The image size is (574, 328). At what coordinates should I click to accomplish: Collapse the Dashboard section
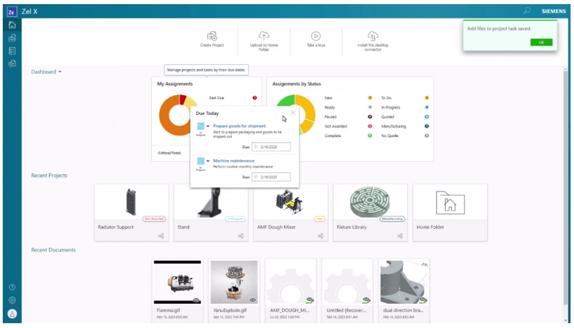[59, 71]
